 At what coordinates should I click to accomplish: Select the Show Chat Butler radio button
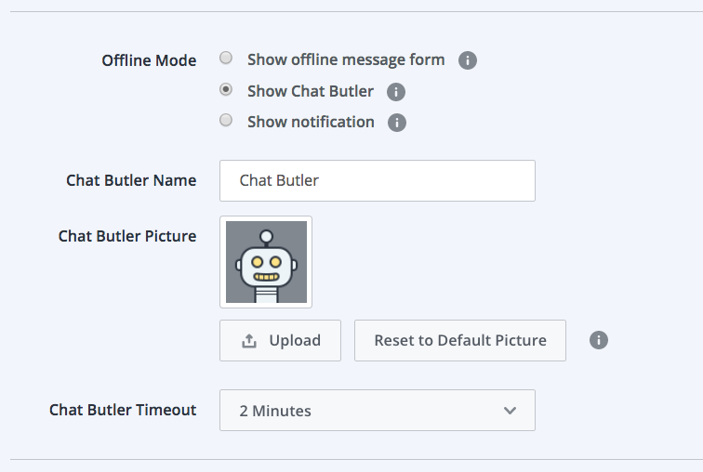226,89
